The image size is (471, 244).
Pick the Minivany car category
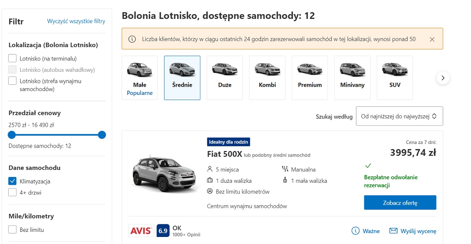pos(352,78)
